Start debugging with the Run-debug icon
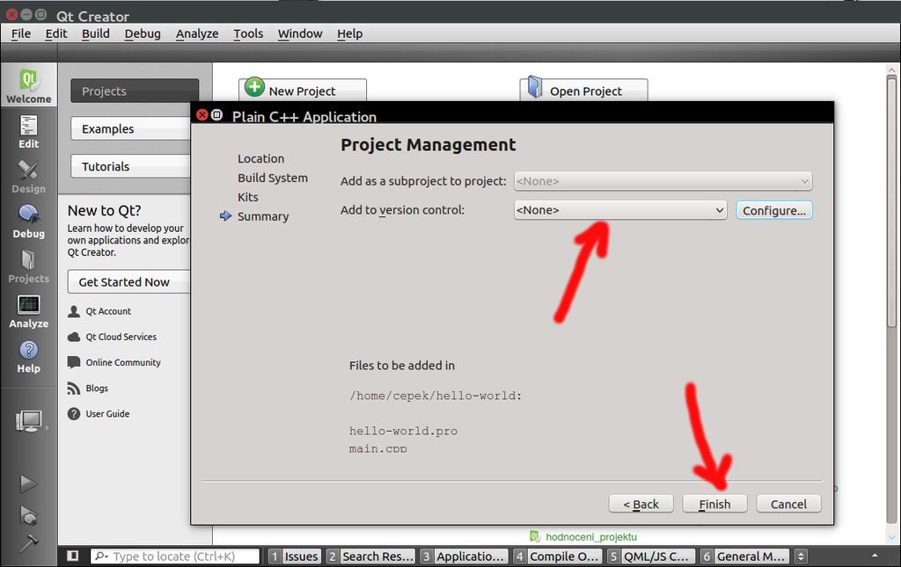This screenshot has width=901, height=567. (x=28, y=515)
